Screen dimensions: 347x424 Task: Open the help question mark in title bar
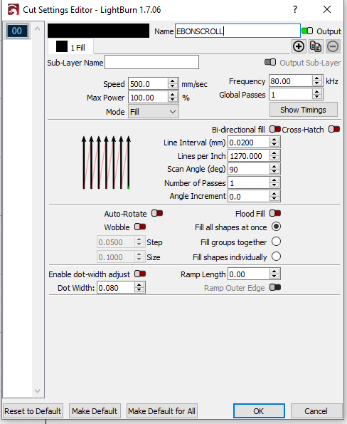[x=295, y=9]
